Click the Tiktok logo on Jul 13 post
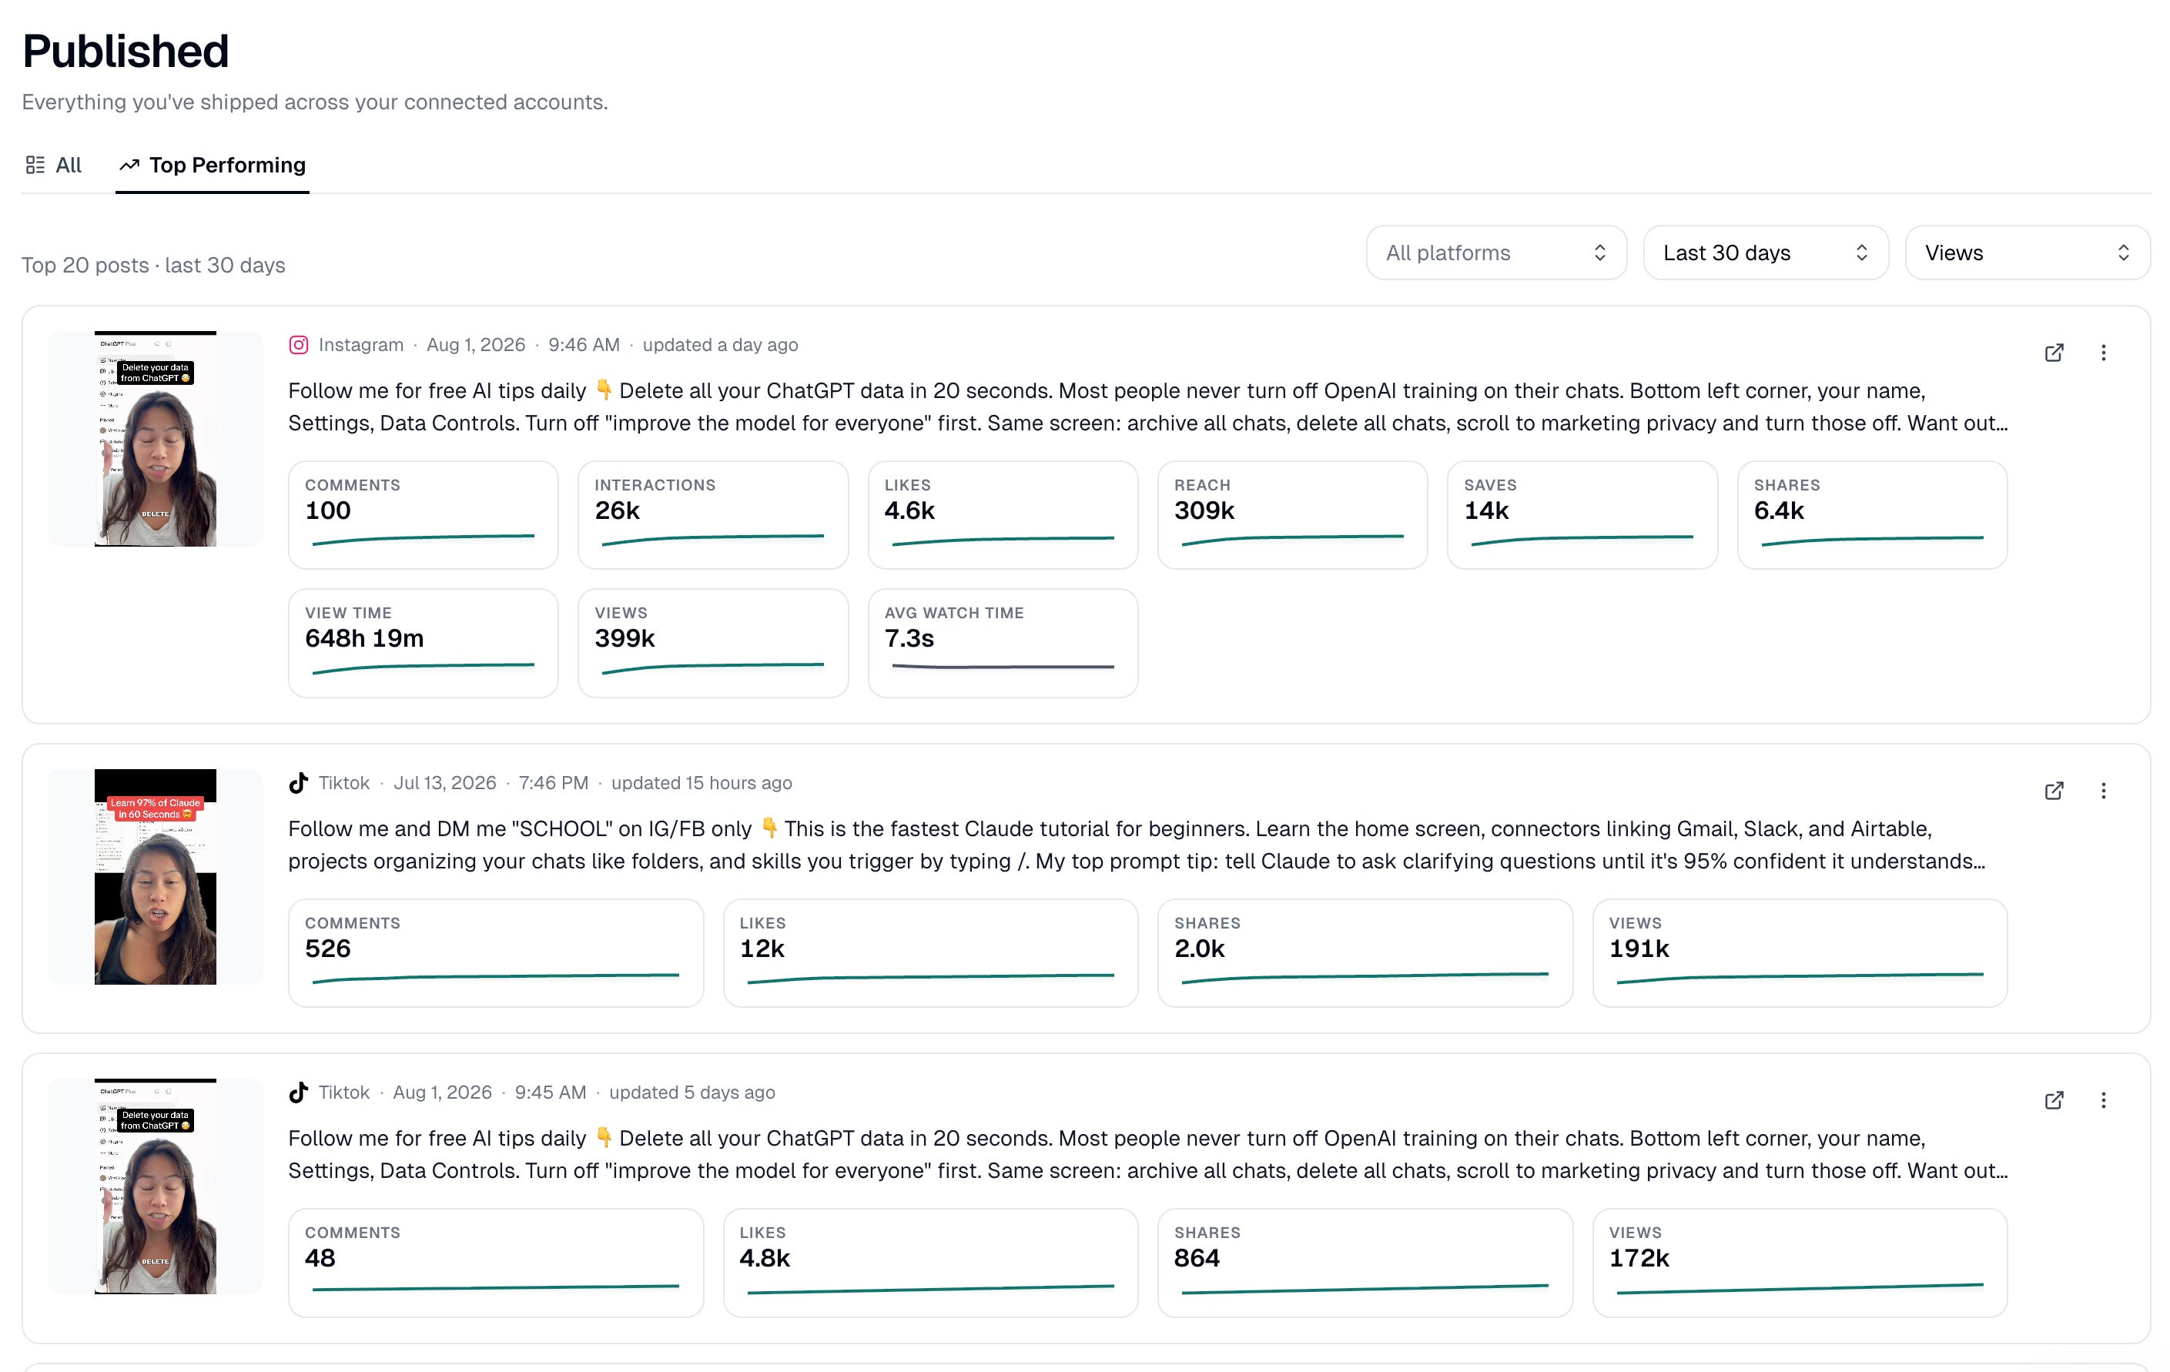This screenshot has height=1372, width=2170. point(298,783)
